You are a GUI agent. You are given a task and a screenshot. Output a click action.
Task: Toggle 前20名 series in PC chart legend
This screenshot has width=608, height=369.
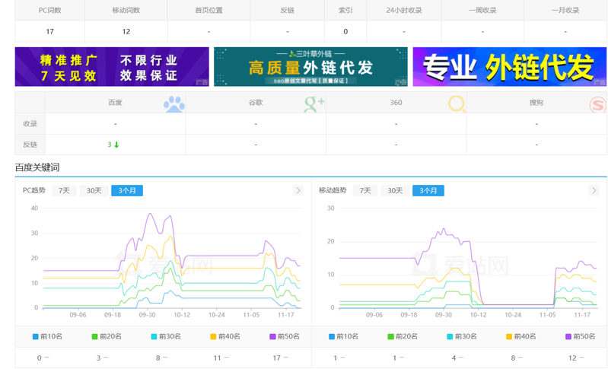coord(107,336)
